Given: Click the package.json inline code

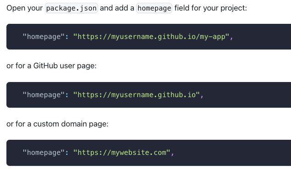Looking at the screenshot, I should 71,8.
